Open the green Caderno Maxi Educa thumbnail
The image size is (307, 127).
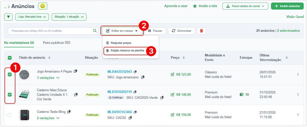(x=24, y=95)
